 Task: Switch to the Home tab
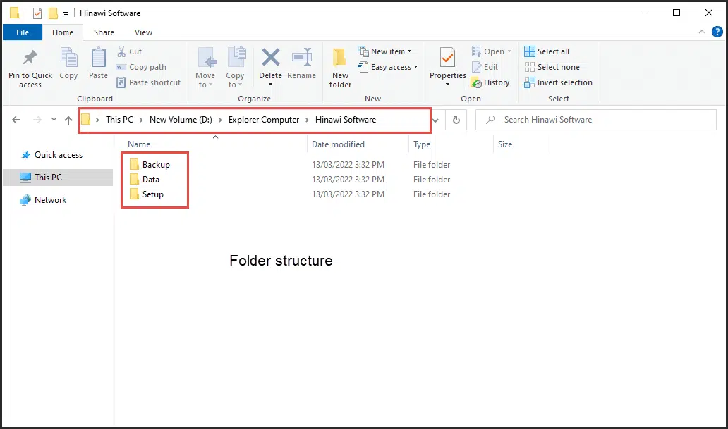(63, 32)
